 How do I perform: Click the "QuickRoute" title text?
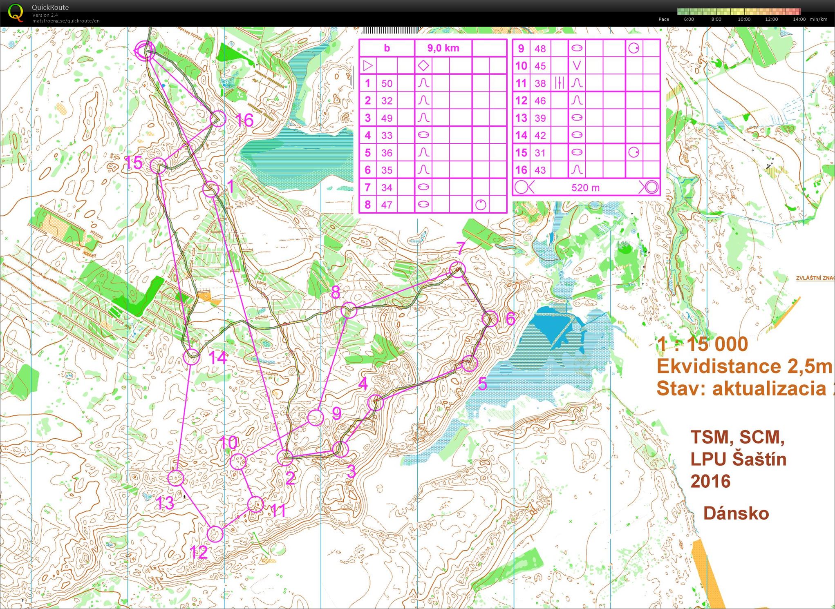50,7
